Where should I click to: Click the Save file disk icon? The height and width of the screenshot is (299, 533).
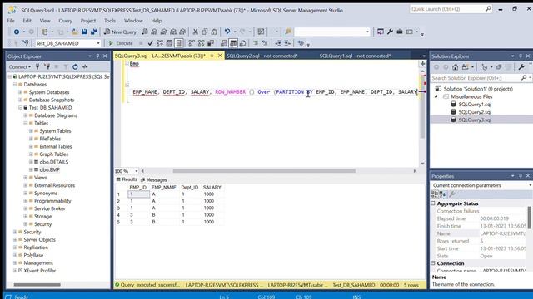click(x=84, y=32)
